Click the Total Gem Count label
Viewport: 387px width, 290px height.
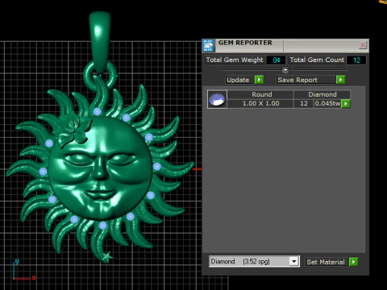pos(317,60)
